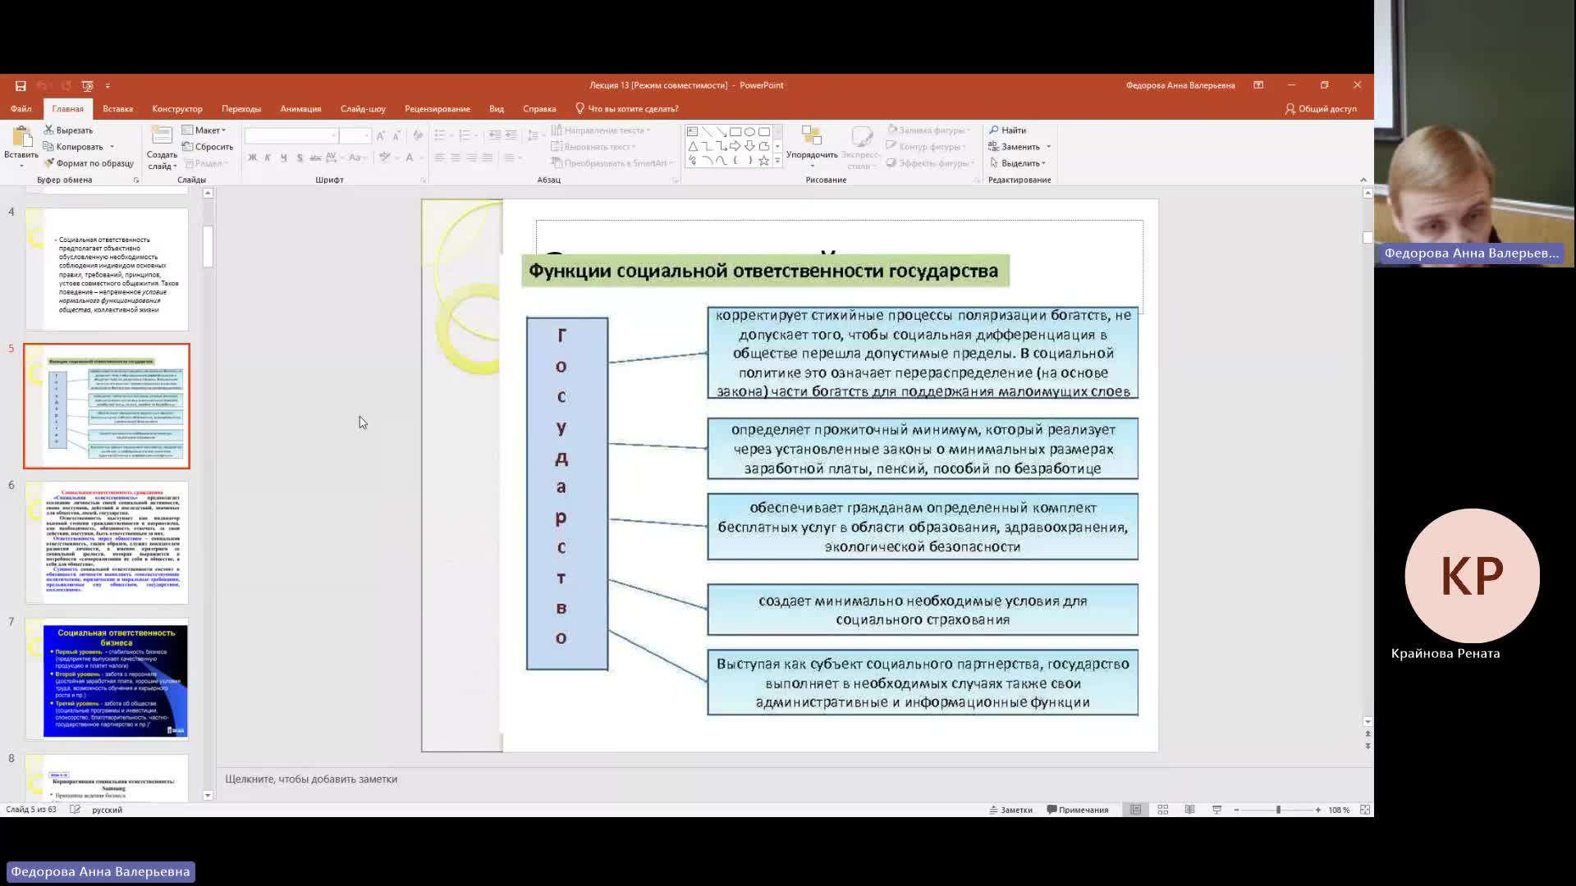Open the Переходы ribbon tab
Image resolution: width=1576 pixels, height=886 pixels.
pyautogui.click(x=241, y=108)
